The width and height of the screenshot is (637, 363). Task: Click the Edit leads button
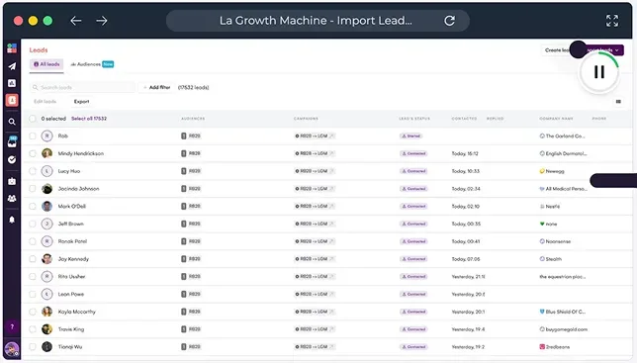click(45, 102)
